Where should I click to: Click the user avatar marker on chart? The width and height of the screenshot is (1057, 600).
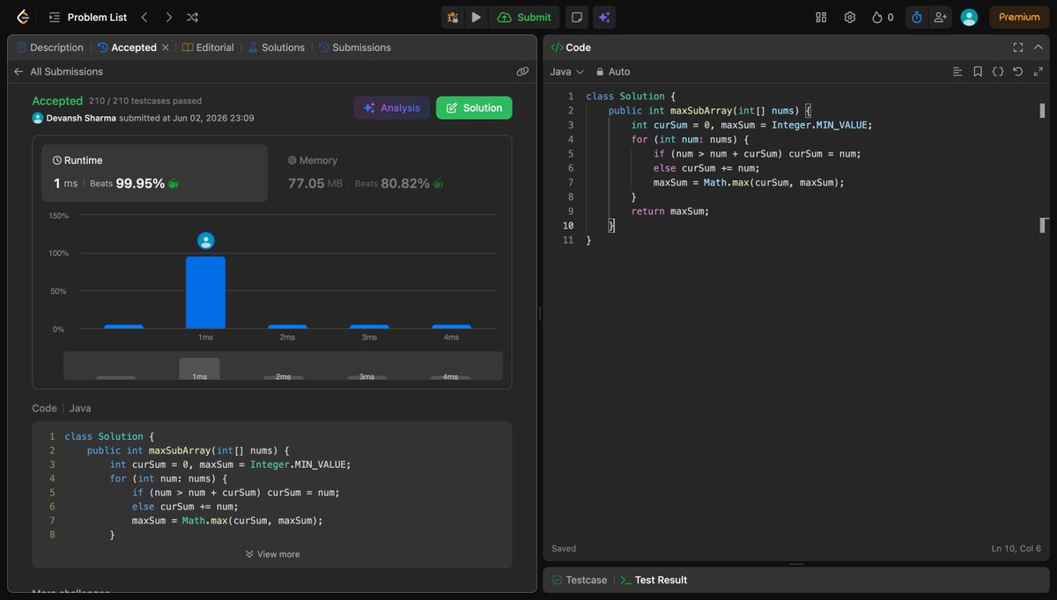205,240
